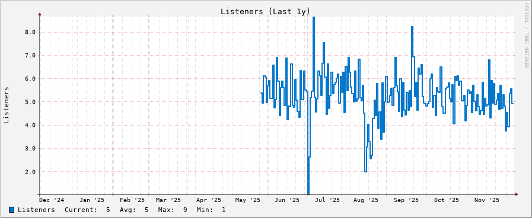Click the 'Apr '25' x-axis label
The image size is (532, 218).
pyautogui.click(x=209, y=200)
